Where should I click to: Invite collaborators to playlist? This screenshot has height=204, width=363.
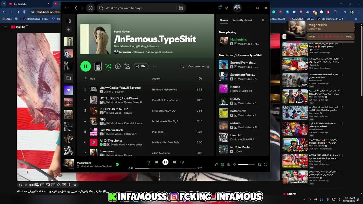pos(127,66)
